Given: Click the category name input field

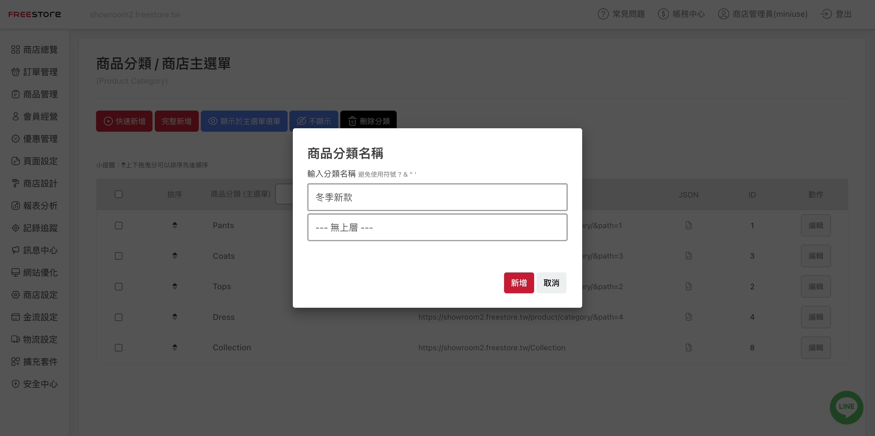Looking at the screenshot, I should 437,197.
